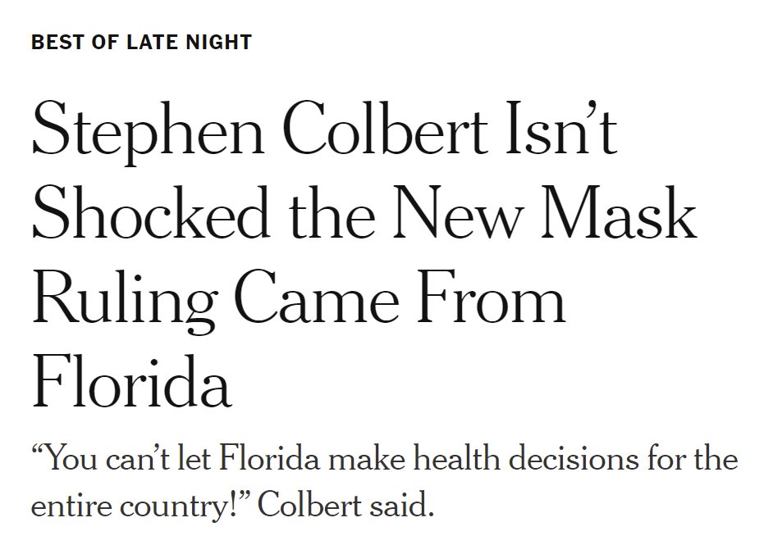Click the word "Colbert" in the headline
Screen dimensions: 773x545
click(386, 128)
